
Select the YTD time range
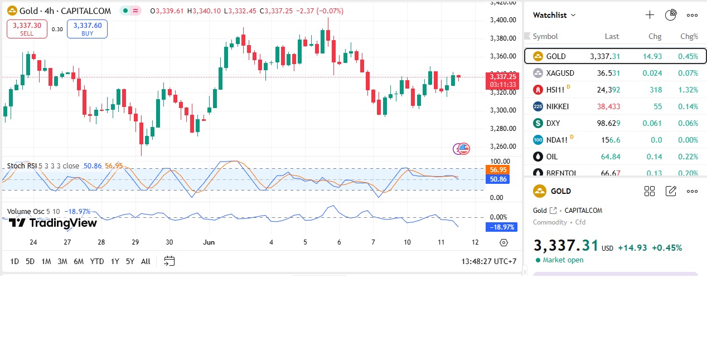(97, 261)
